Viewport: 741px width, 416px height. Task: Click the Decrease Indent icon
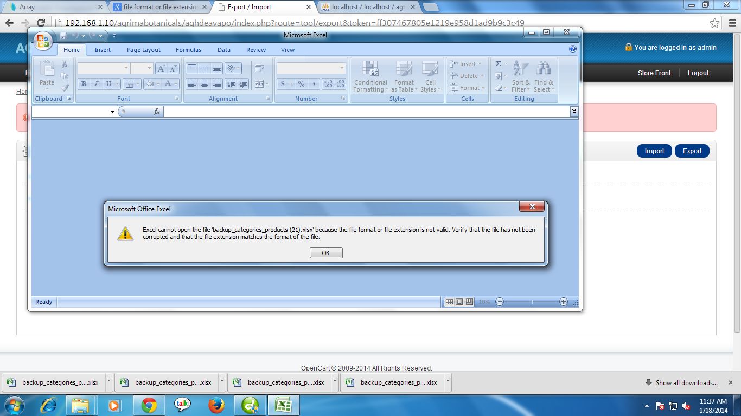[x=231, y=84]
